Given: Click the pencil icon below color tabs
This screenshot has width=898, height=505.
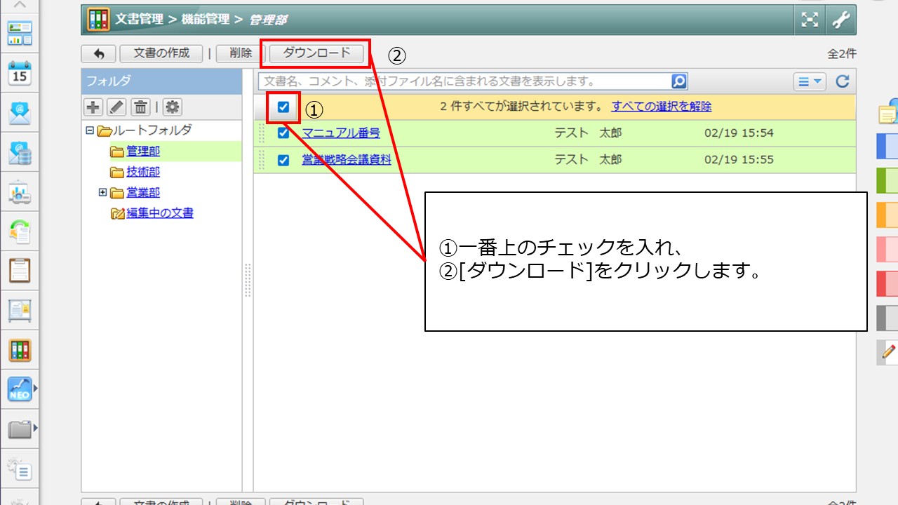Looking at the screenshot, I should click(888, 352).
